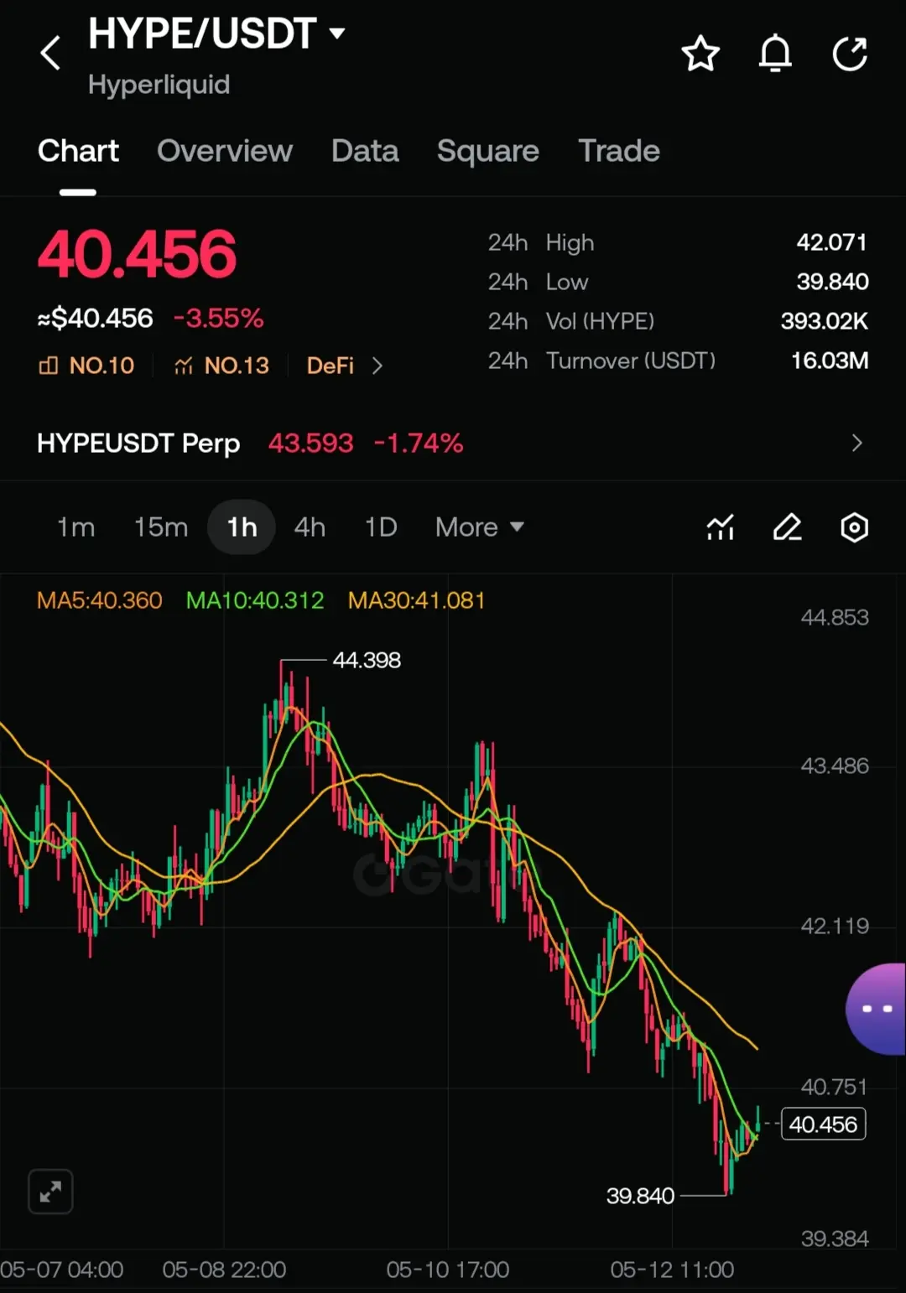Select the 1m timeframe
Image resolution: width=906 pixels, height=1293 pixels.
[x=75, y=527]
